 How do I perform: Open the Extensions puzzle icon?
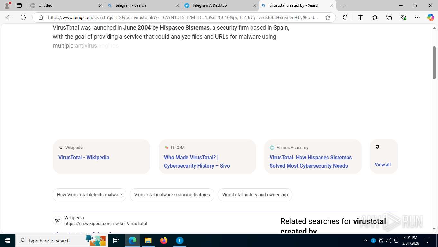coord(345,17)
